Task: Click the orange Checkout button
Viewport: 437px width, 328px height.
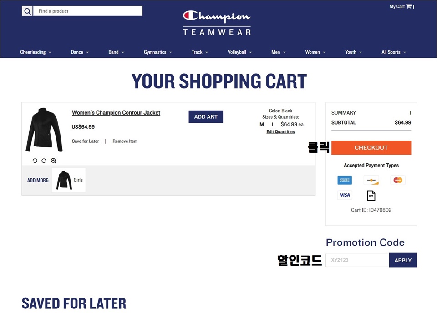Action: (371, 147)
